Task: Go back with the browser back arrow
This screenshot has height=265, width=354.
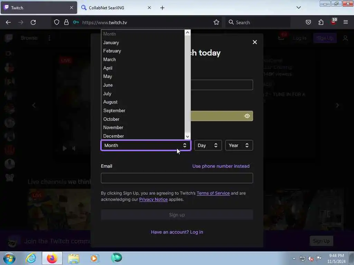Action: 8,22
